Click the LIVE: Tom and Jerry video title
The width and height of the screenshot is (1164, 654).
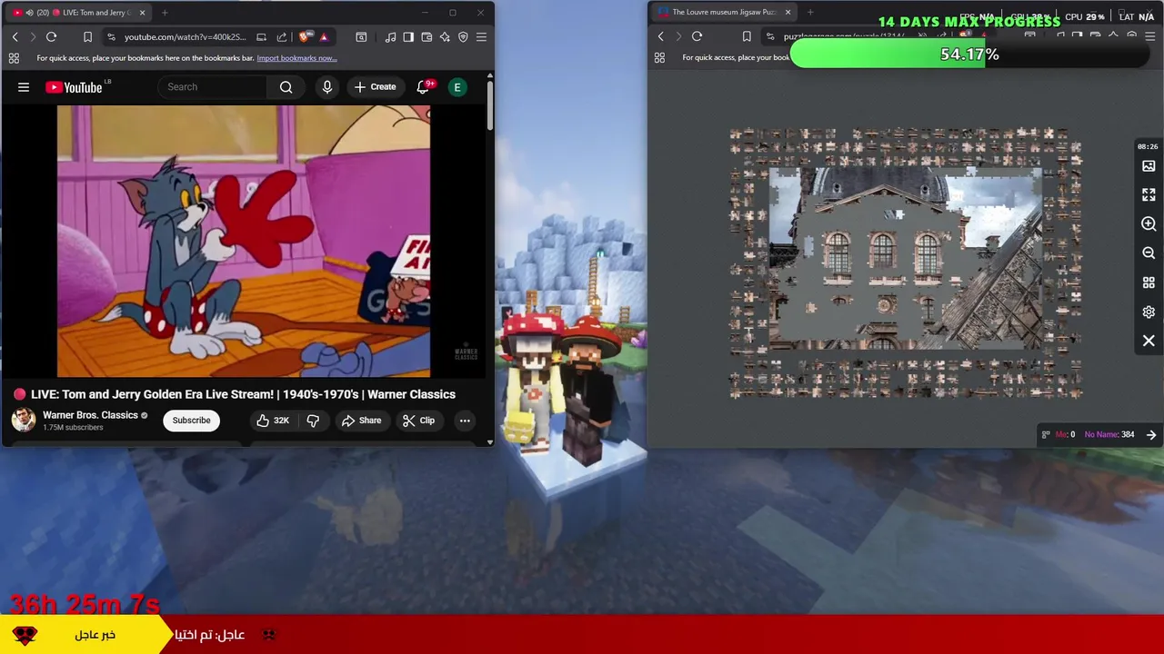coord(243,394)
